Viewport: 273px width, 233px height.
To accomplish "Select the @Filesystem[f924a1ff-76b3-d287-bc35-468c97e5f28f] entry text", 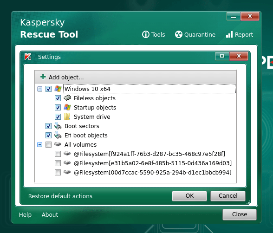I will [149, 154].
